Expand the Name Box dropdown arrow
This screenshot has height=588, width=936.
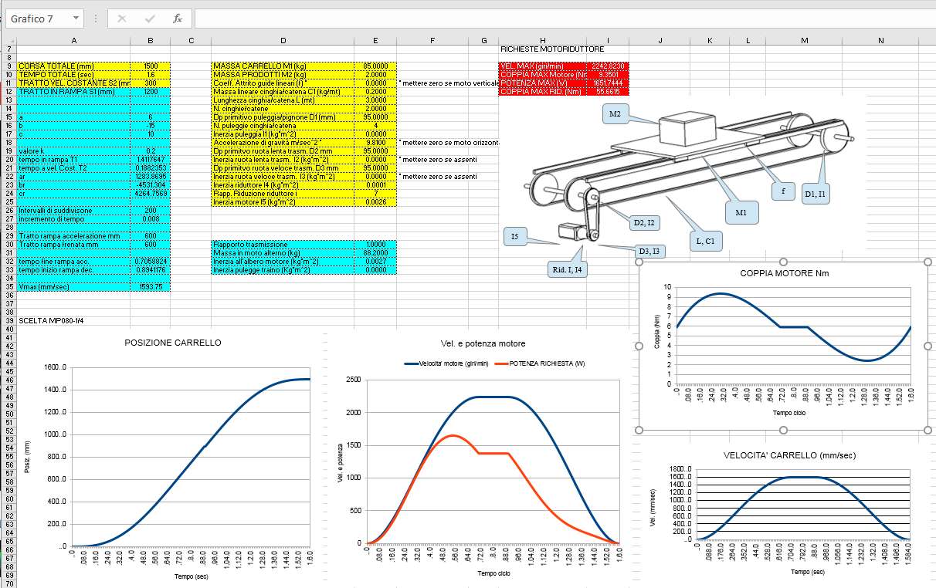tap(75, 19)
